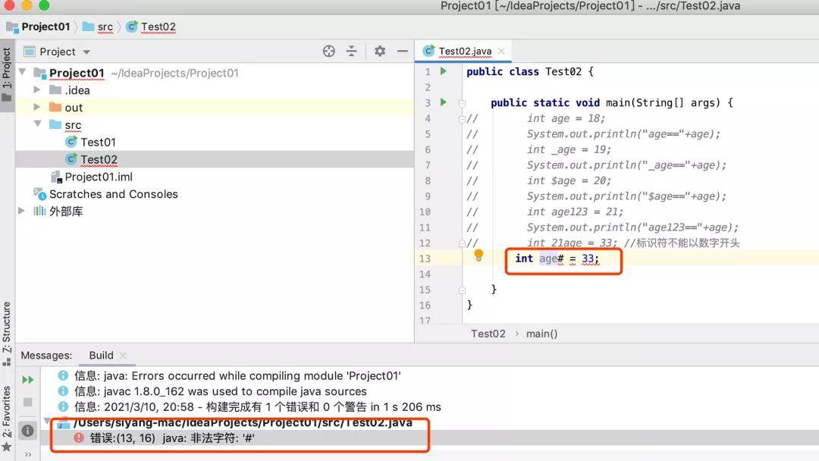This screenshot has width=819, height=461.
Task: Toggle code fold at line 3
Action: (x=463, y=103)
